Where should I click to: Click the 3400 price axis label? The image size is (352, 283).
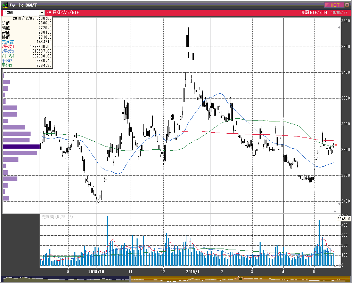pos(345,72)
